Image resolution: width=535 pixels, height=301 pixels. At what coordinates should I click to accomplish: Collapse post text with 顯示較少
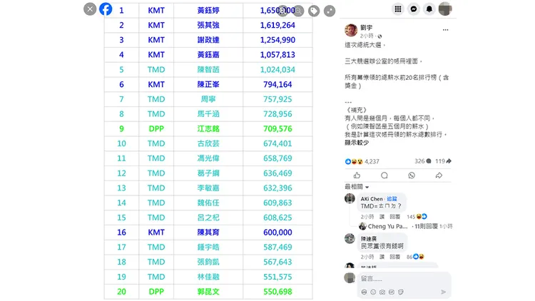click(357, 143)
